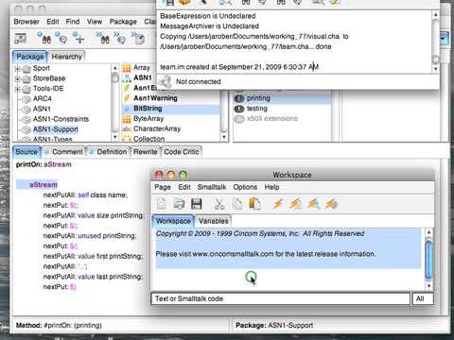Create a new page in Workspace

162,204
